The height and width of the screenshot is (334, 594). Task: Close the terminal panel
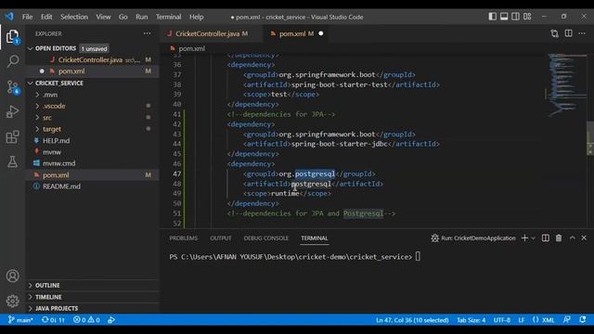click(x=584, y=238)
